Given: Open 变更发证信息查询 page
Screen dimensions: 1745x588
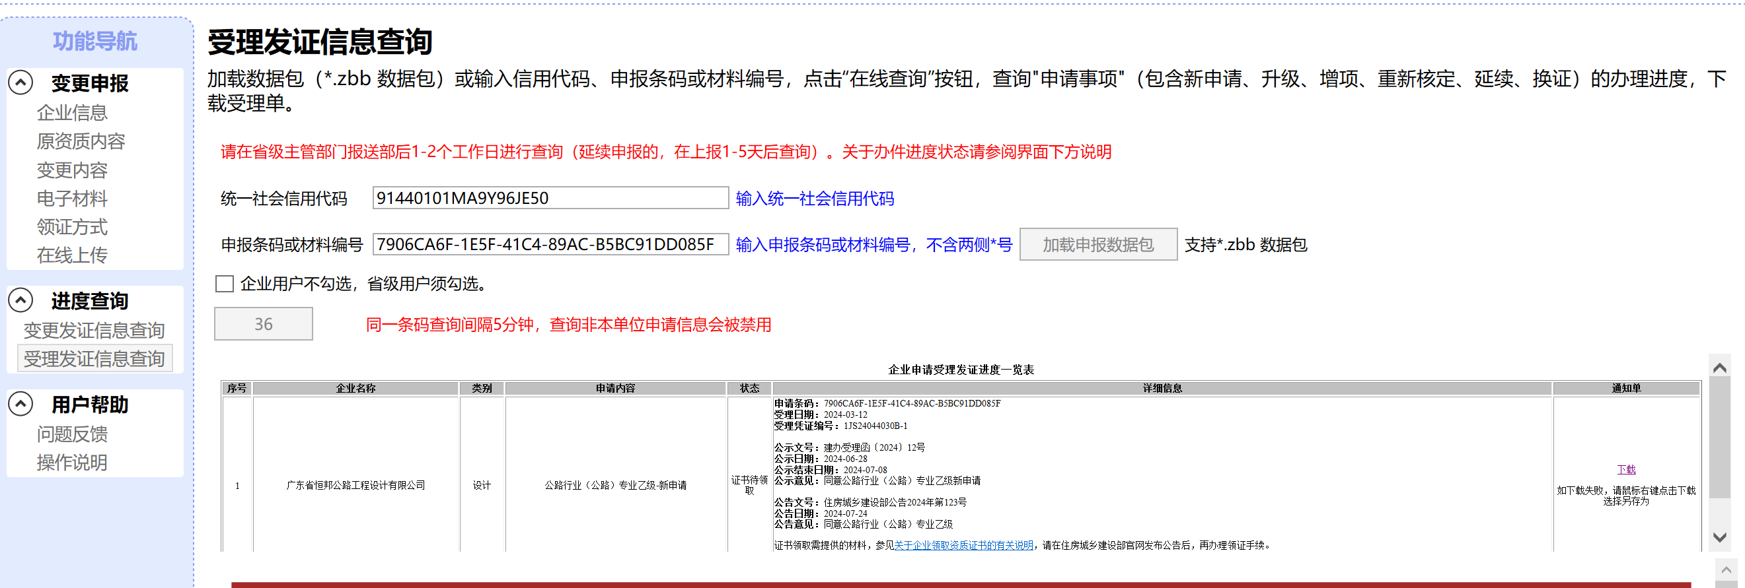Looking at the screenshot, I should click(x=94, y=330).
